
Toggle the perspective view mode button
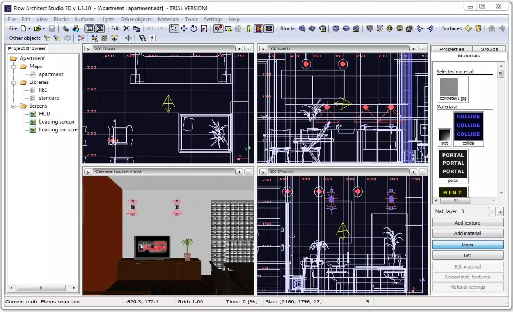(100, 28)
